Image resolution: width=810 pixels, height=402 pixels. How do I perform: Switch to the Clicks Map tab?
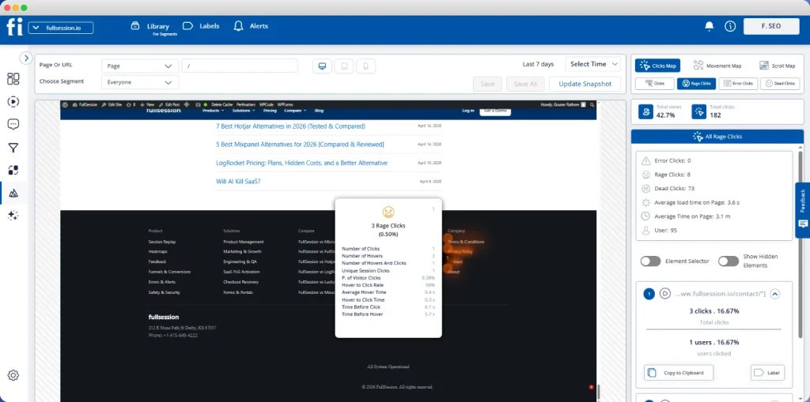click(x=657, y=66)
